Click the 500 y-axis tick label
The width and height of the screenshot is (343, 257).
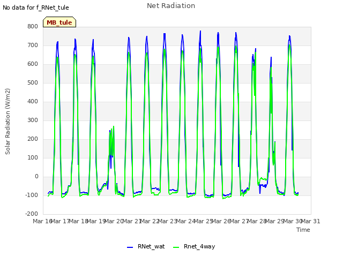[x=33, y=82]
